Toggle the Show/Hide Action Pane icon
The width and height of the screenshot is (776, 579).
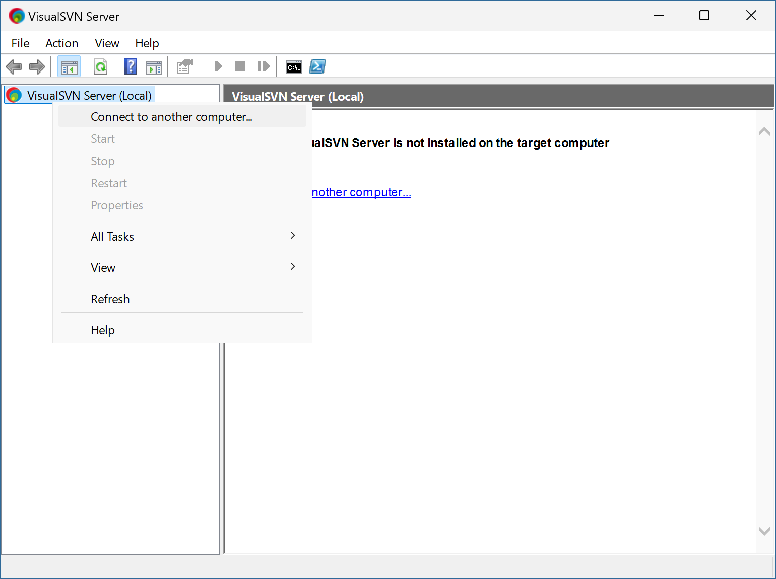pos(154,67)
